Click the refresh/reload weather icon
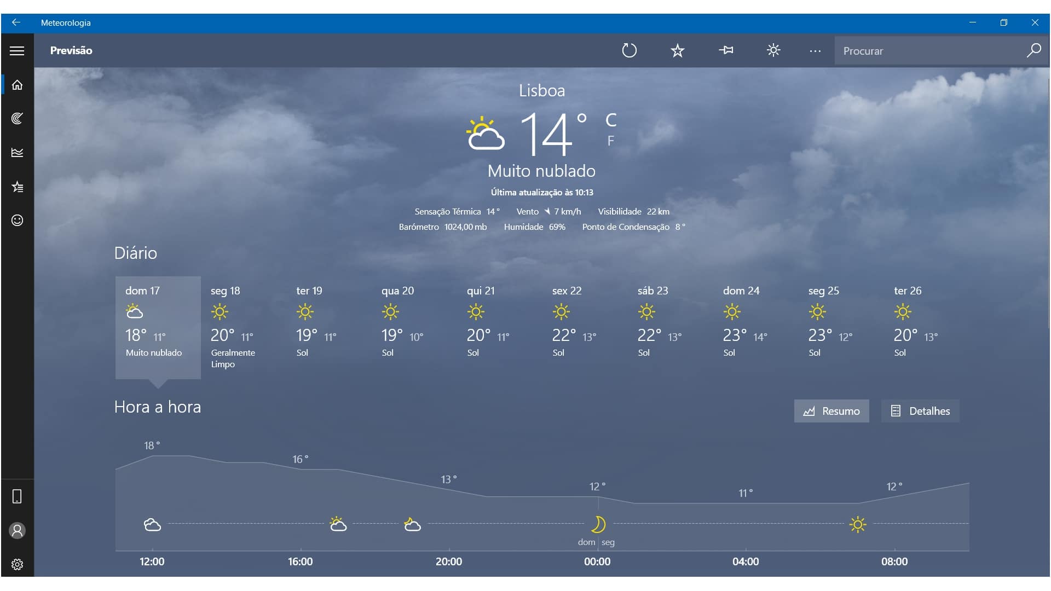This screenshot has height=591, width=1051. [628, 50]
